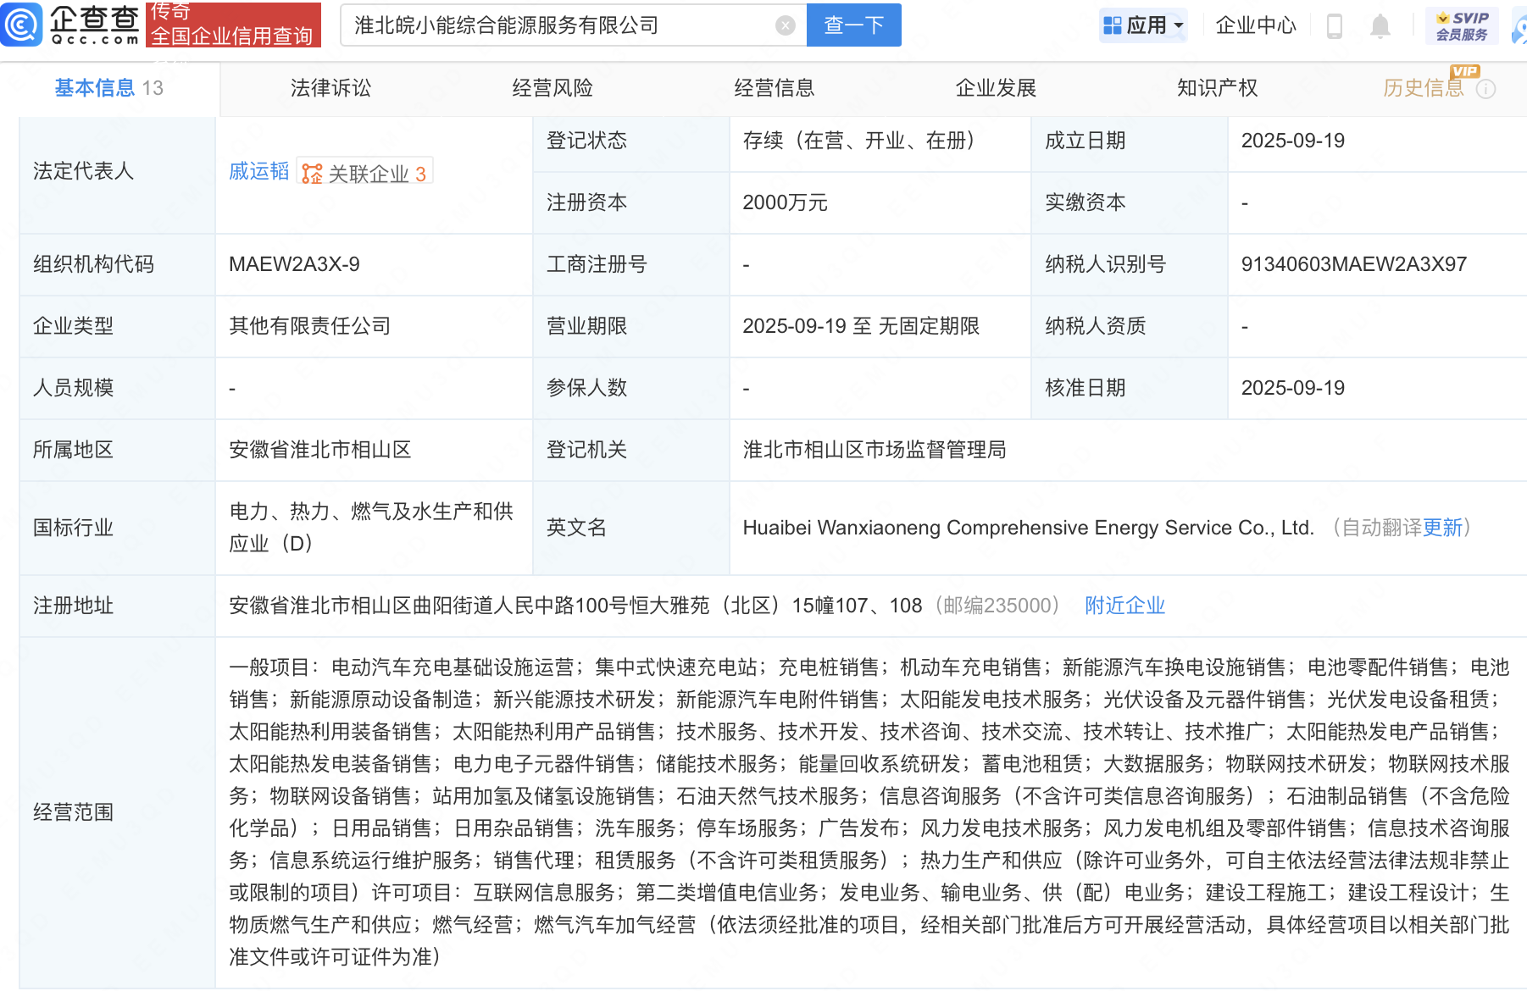
Task: Click the Qichacha logo icon
Action: 22,25
